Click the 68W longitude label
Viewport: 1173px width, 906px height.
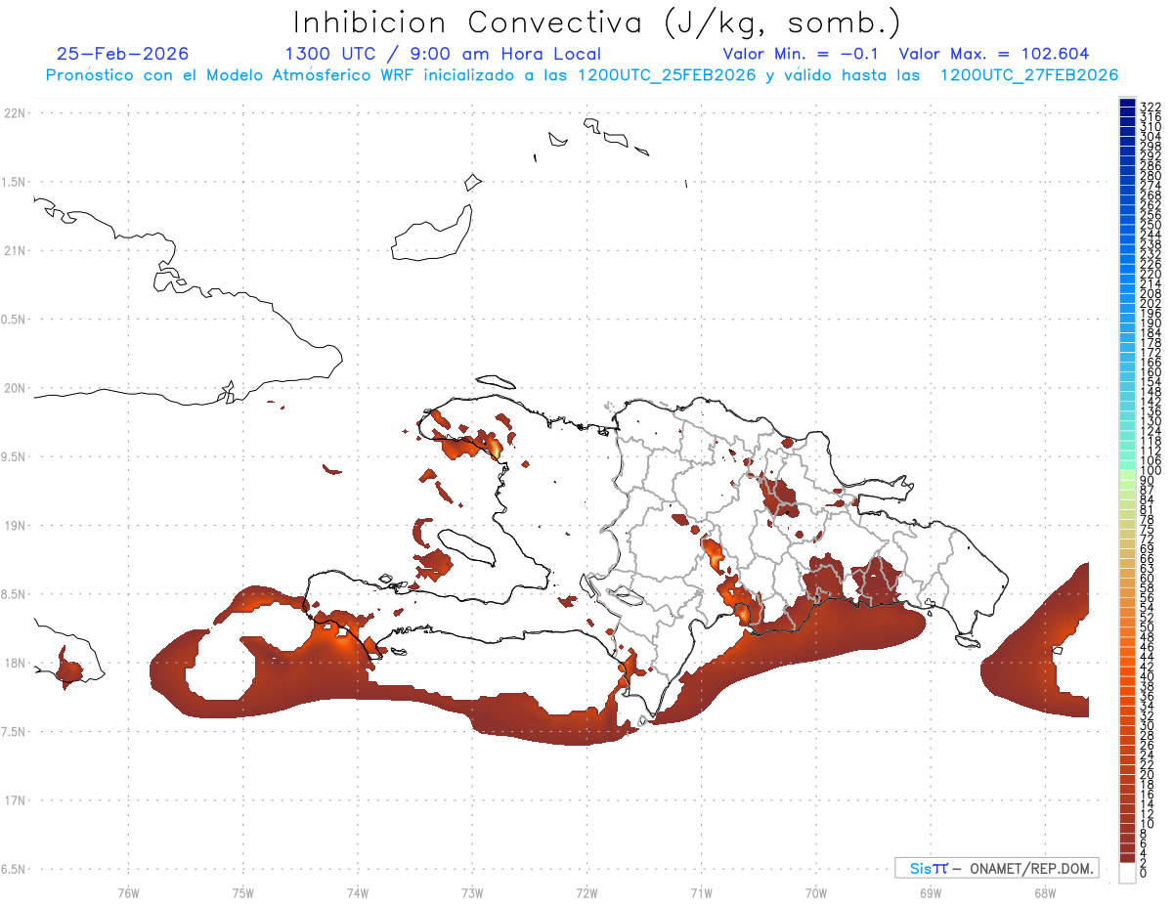coord(1045,891)
